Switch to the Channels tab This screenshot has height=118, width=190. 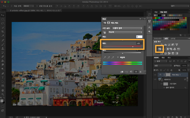point(163,58)
